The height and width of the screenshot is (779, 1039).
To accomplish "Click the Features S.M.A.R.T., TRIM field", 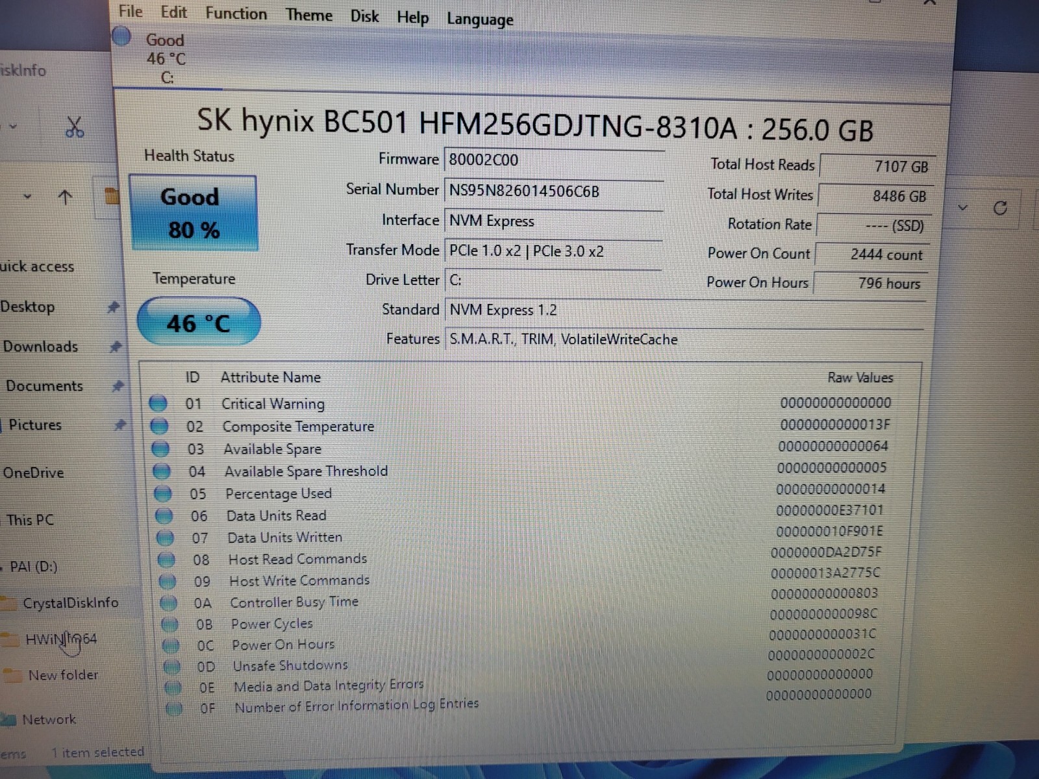I will 684,340.
